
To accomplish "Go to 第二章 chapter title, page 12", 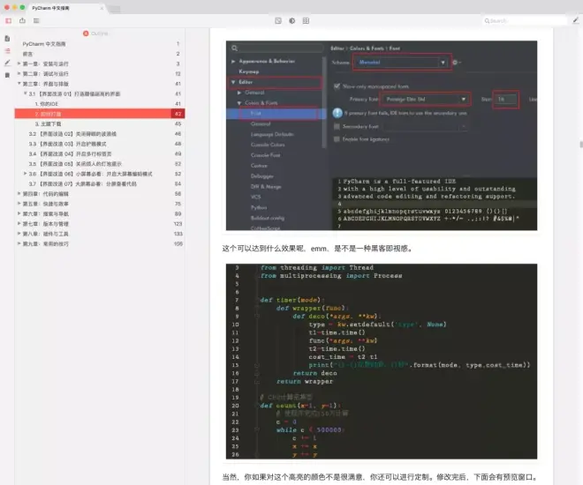I will pyautogui.click(x=45, y=74).
